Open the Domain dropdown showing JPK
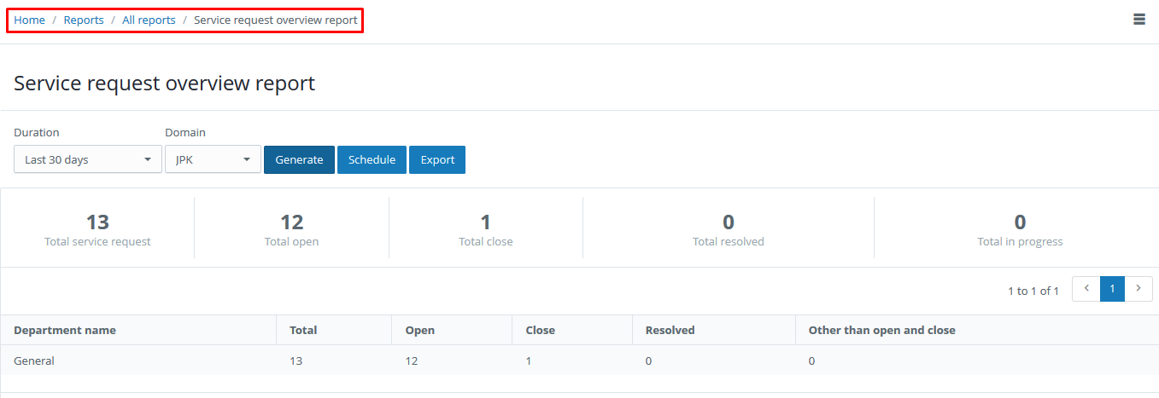Screen dimensions: 1159x398 [213, 159]
